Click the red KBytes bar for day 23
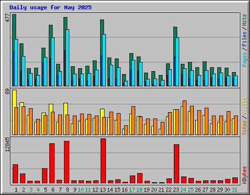This screenshot has height=195, width=250. [176, 164]
